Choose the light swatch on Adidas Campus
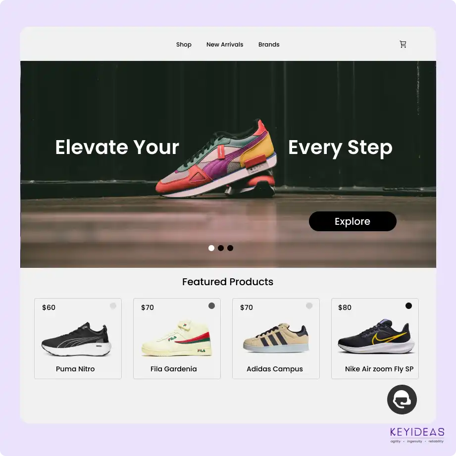Screen dimensions: 456x456 [x=309, y=305]
